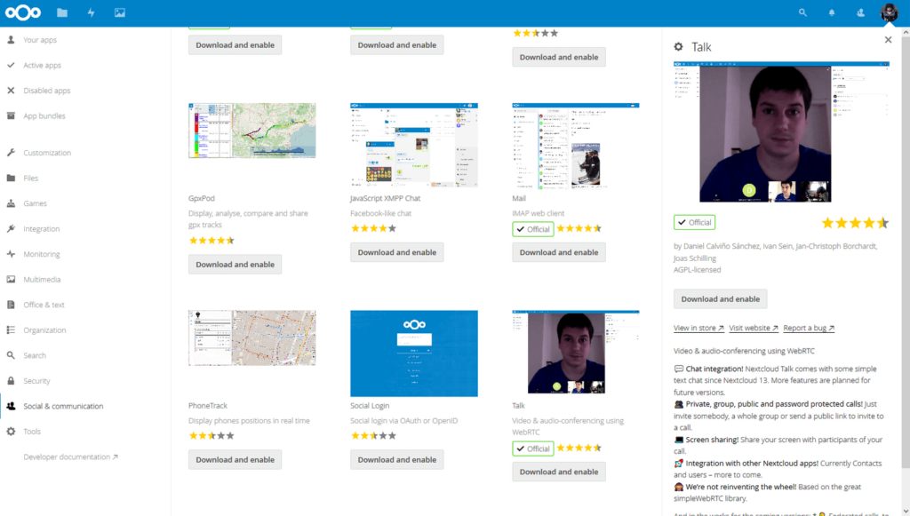Click the Tools gear icon
Screen dimensions: 910x516
pos(11,432)
